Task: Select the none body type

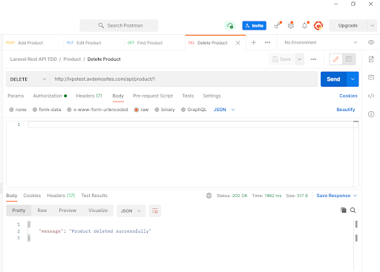Action: 18,110
